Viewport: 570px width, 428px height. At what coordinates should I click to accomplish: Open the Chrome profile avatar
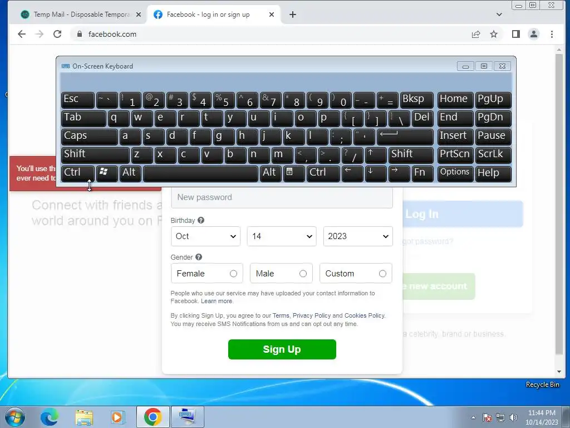pyautogui.click(x=534, y=34)
